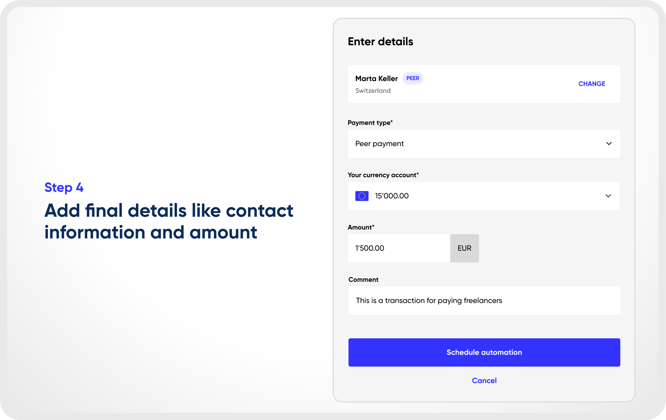Select the Switzerland recipient label

(373, 90)
